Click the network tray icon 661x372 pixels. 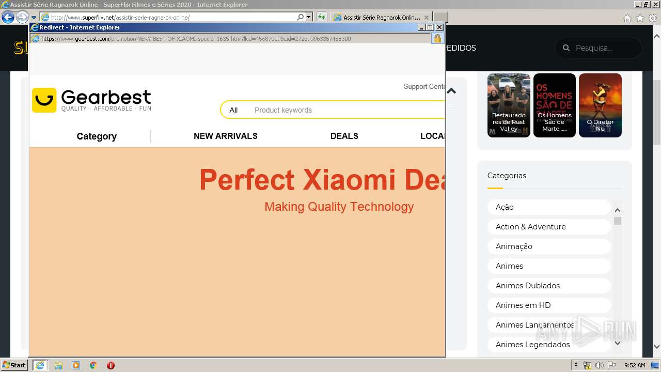587,365
